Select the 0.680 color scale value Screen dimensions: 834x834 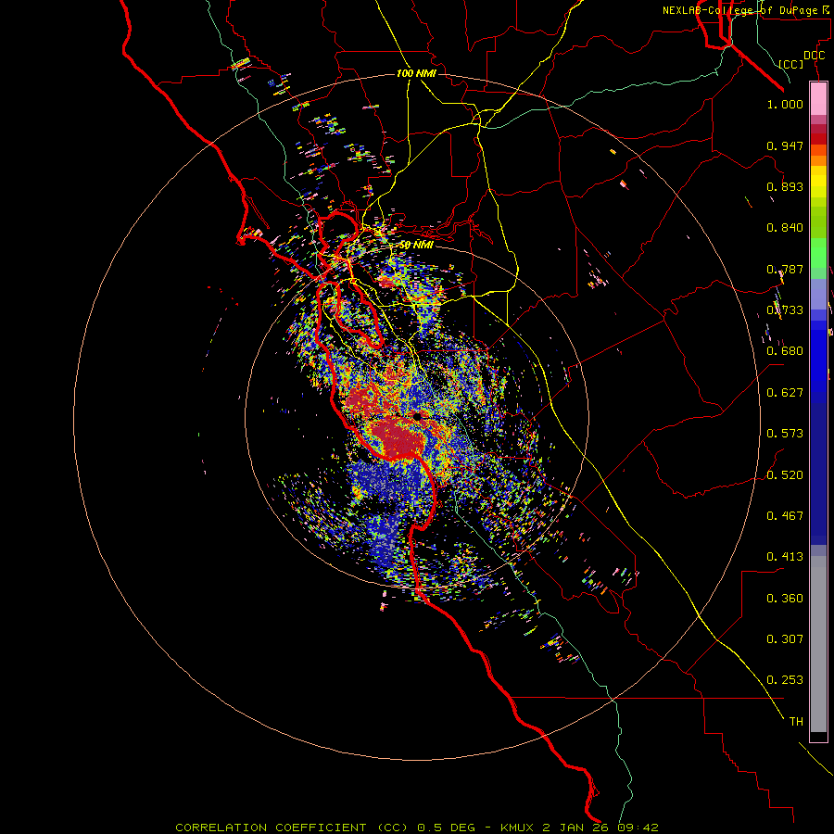click(x=785, y=351)
